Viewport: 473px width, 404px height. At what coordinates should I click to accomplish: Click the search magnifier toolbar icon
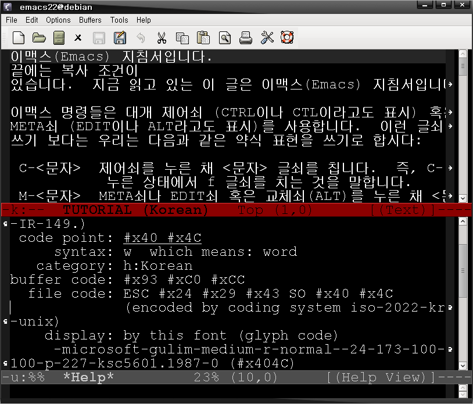click(x=224, y=38)
